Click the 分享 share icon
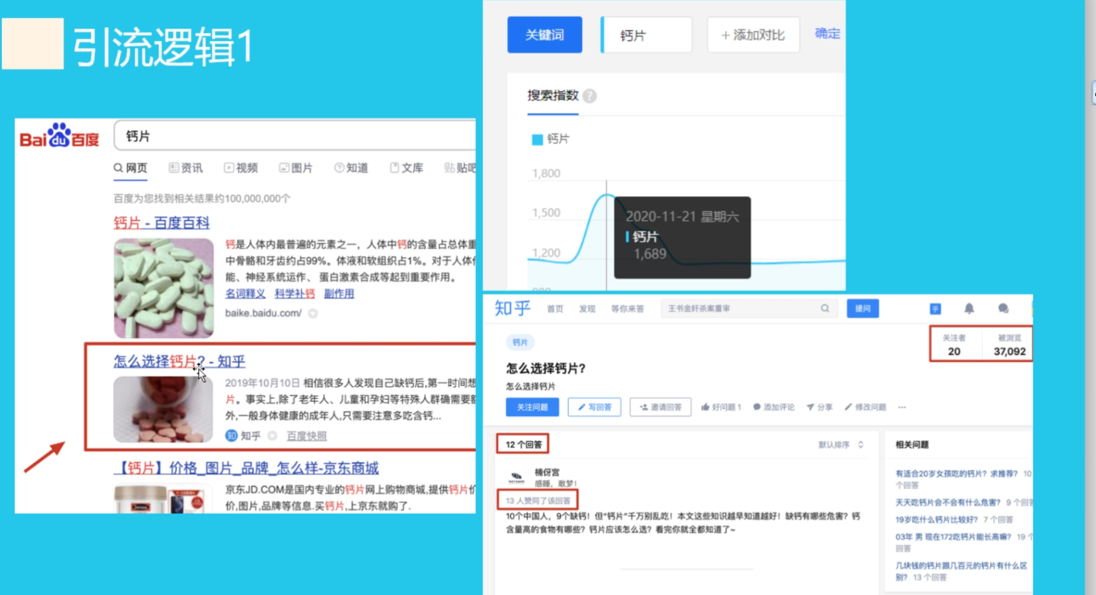This screenshot has width=1096, height=595. pyautogui.click(x=810, y=407)
